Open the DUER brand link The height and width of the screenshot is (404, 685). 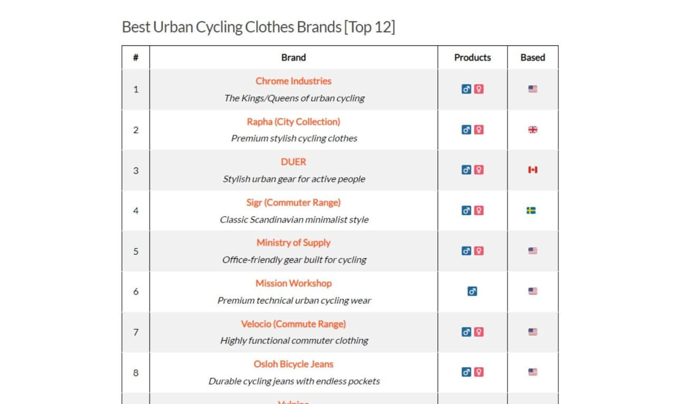pyautogui.click(x=293, y=162)
